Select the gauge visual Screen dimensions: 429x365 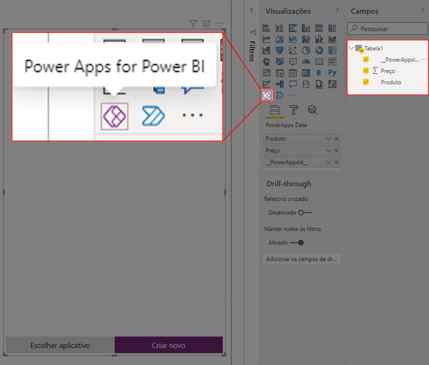coord(306,61)
